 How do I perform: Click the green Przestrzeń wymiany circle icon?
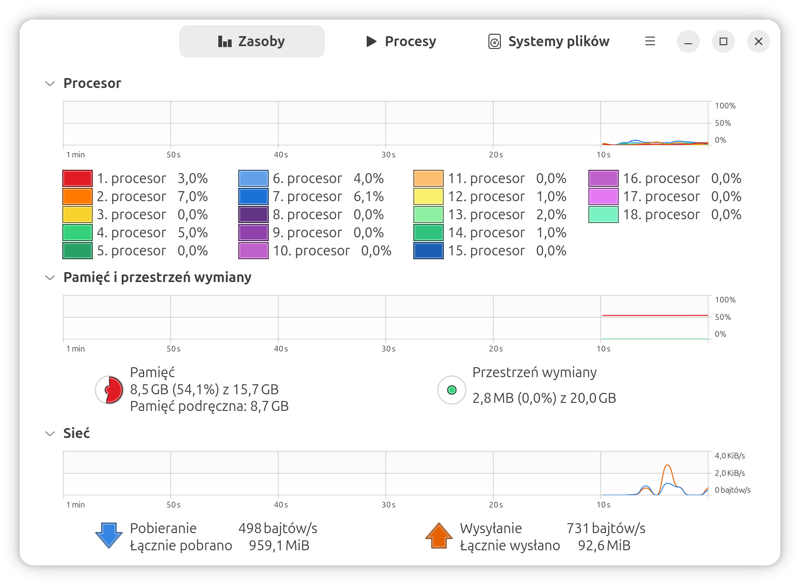tap(451, 390)
